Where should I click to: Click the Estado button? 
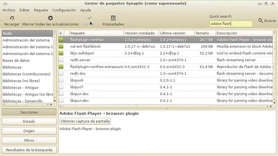pos(29,121)
